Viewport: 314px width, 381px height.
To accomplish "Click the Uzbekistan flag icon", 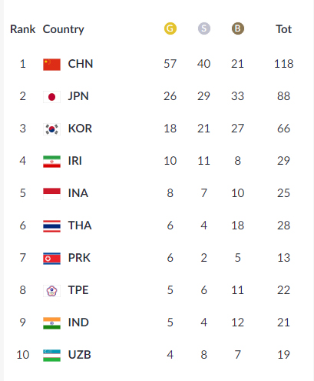I will (51, 356).
